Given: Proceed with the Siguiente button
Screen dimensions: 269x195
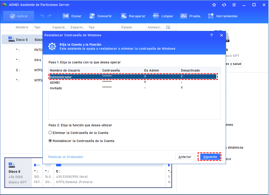Looking at the screenshot, I should (x=210, y=157).
